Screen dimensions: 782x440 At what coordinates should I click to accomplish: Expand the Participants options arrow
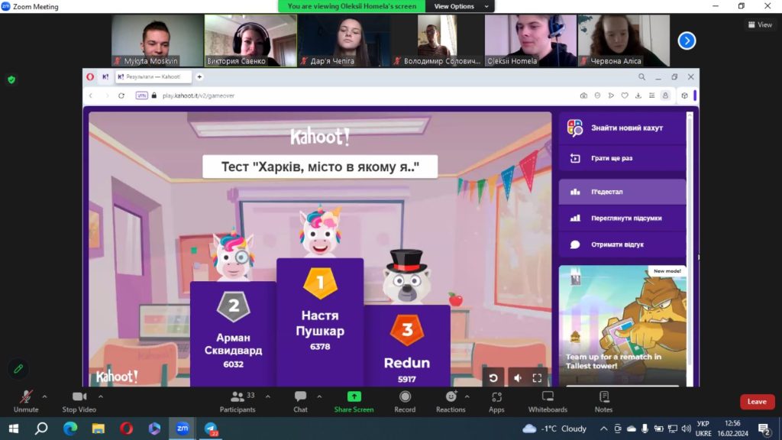tap(268, 397)
